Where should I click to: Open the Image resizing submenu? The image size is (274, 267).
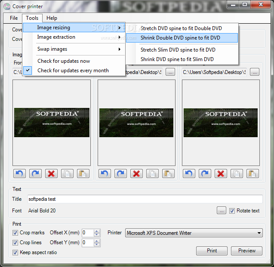click(74, 28)
